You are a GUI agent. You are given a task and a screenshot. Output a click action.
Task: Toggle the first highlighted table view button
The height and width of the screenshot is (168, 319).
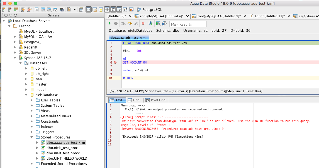[x=88, y=10]
